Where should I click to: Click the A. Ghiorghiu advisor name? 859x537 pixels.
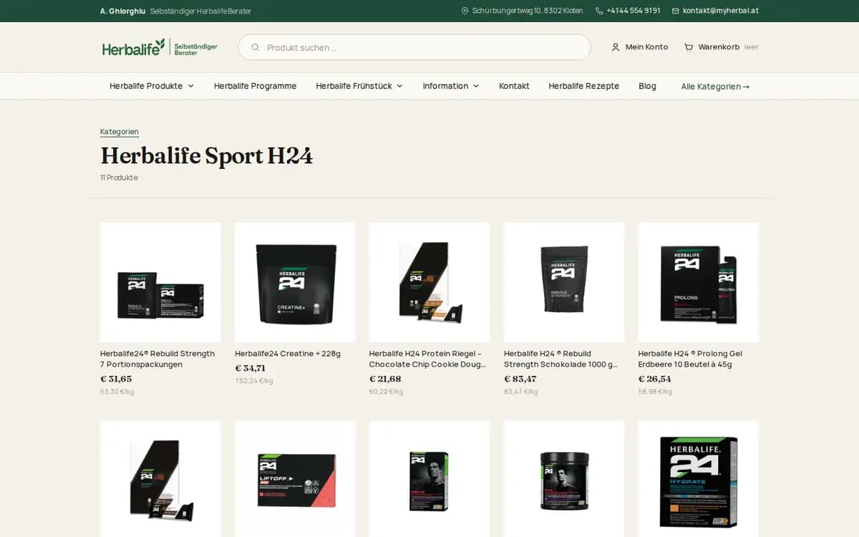click(x=122, y=11)
